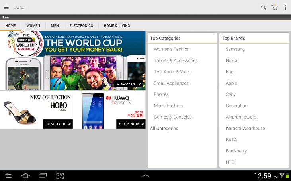The height and width of the screenshot is (181, 291).
Task: View All Categories
Action: pos(164,129)
